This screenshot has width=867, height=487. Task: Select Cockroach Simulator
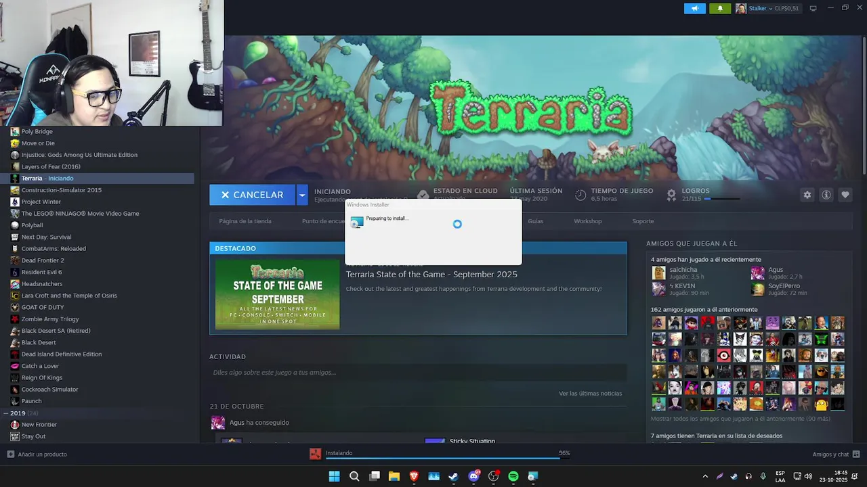click(49, 390)
